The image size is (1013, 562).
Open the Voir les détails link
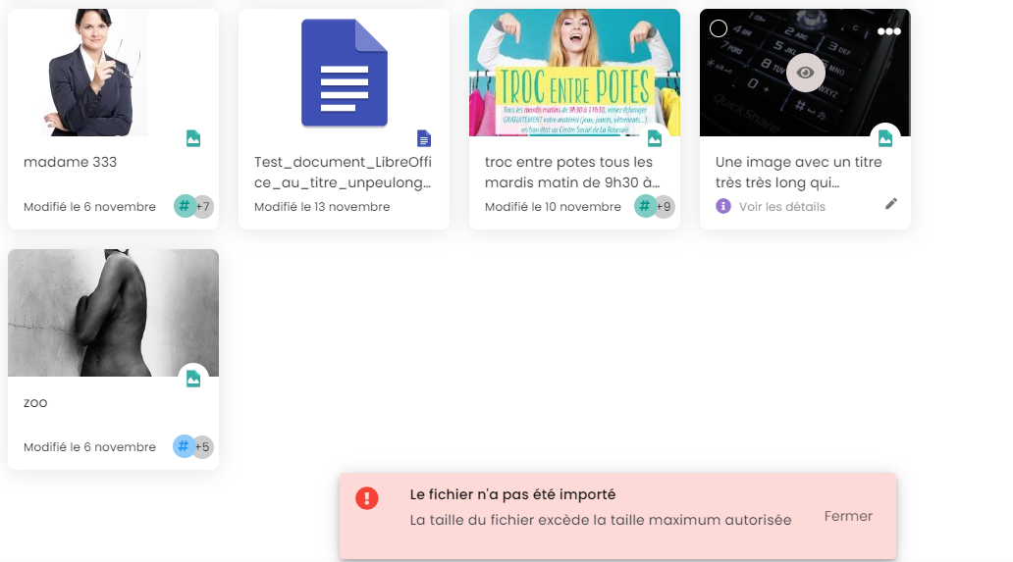781,207
